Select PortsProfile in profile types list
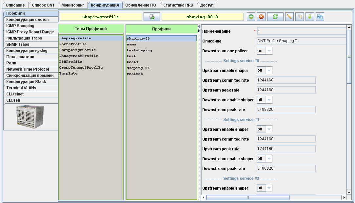Viewport: 355px width, 203px height. pyautogui.click(x=91, y=44)
